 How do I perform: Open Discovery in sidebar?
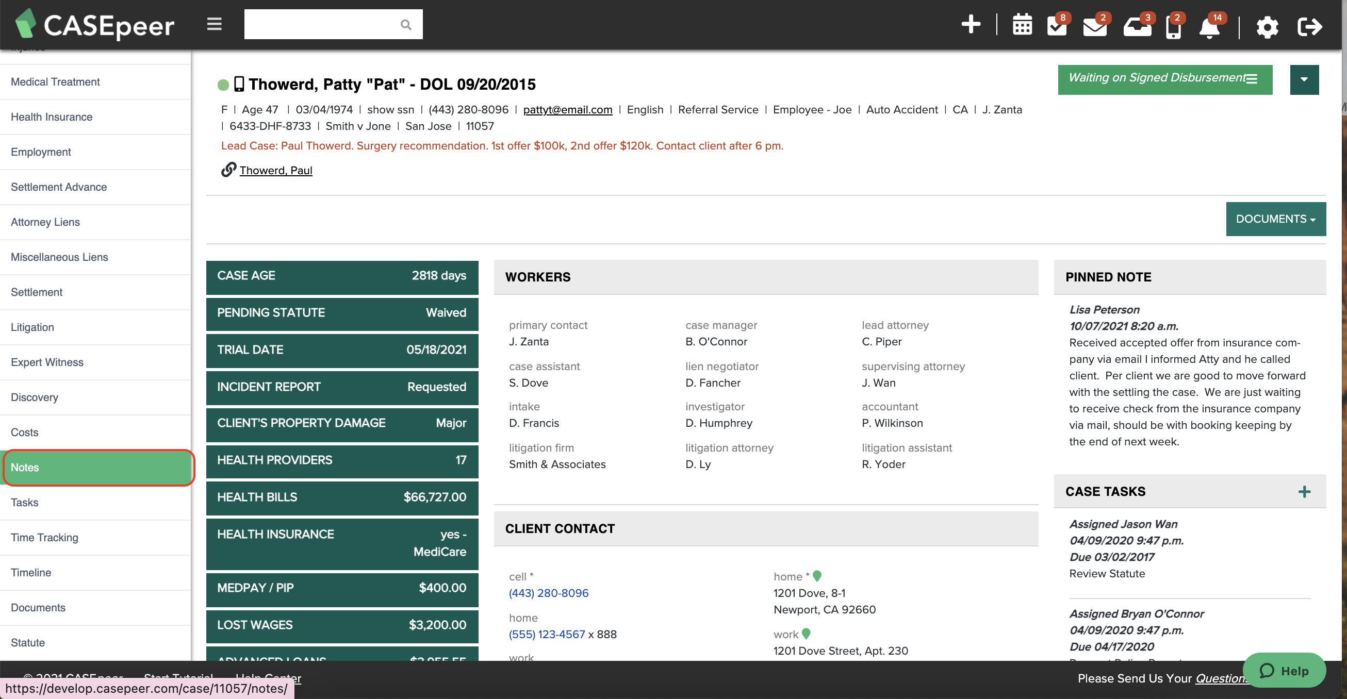[95, 397]
